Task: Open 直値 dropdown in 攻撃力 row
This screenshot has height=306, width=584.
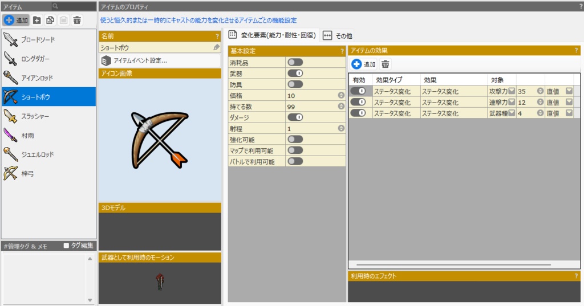Action: coord(569,91)
